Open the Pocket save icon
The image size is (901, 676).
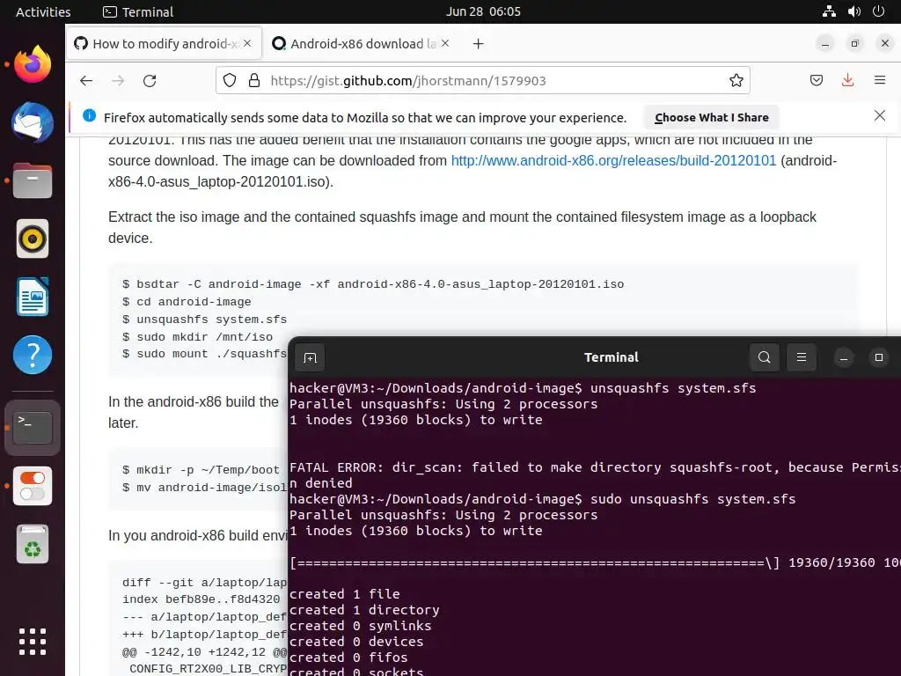point(817,80)
